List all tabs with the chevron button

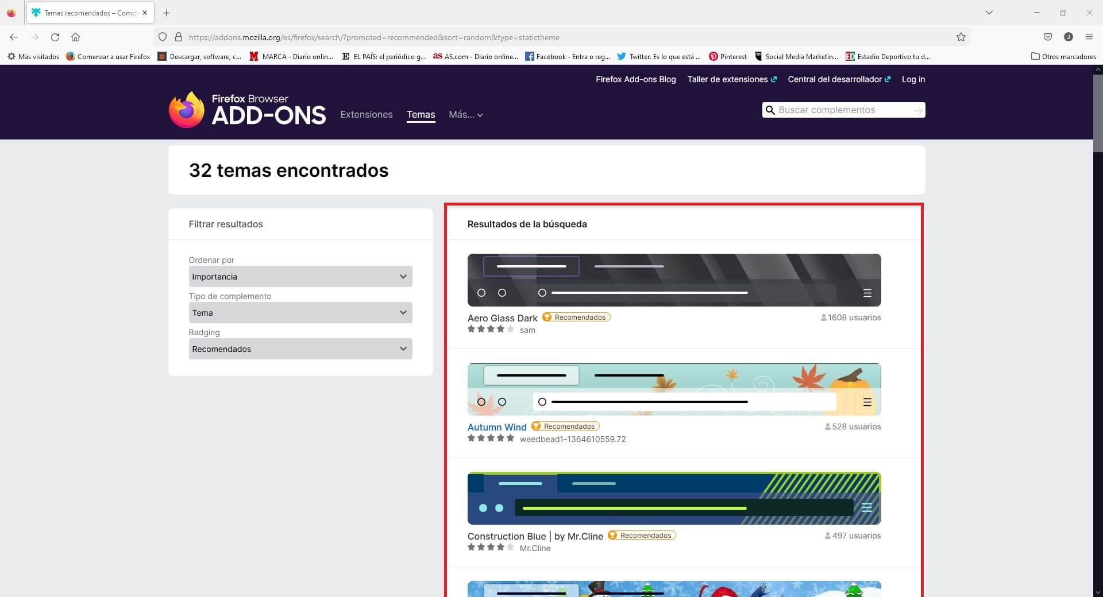(989, 13)
